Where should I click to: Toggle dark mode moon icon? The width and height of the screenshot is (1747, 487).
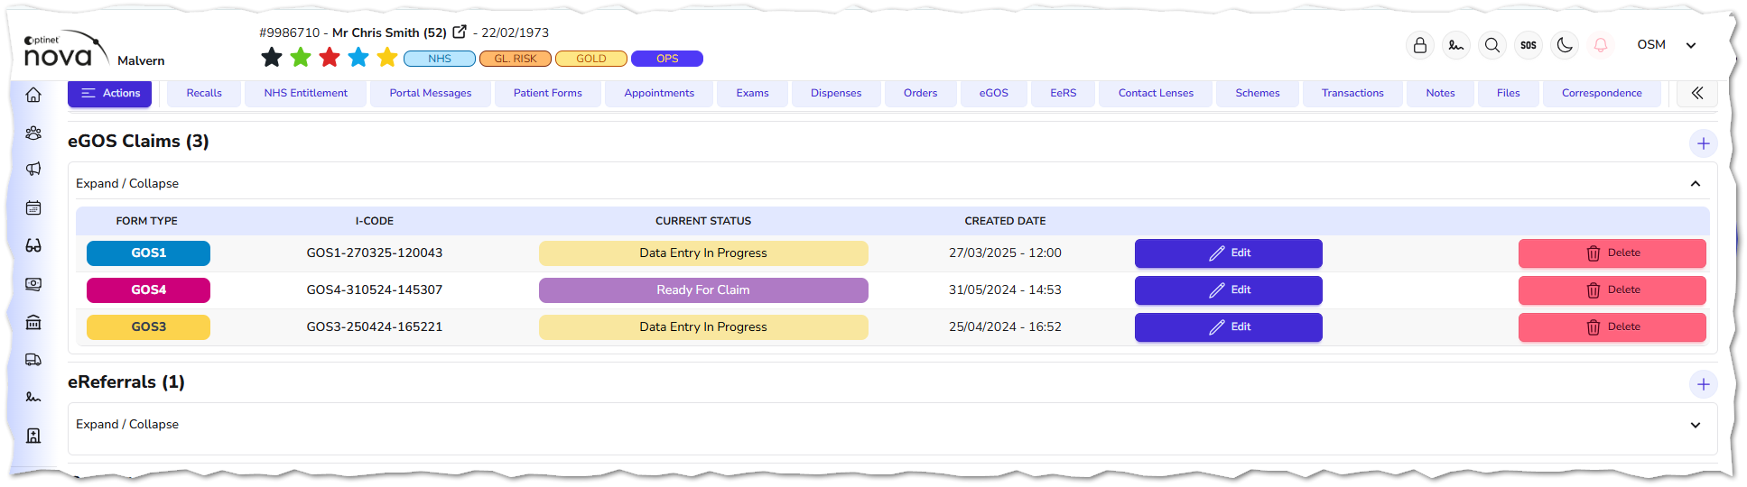1565,45
